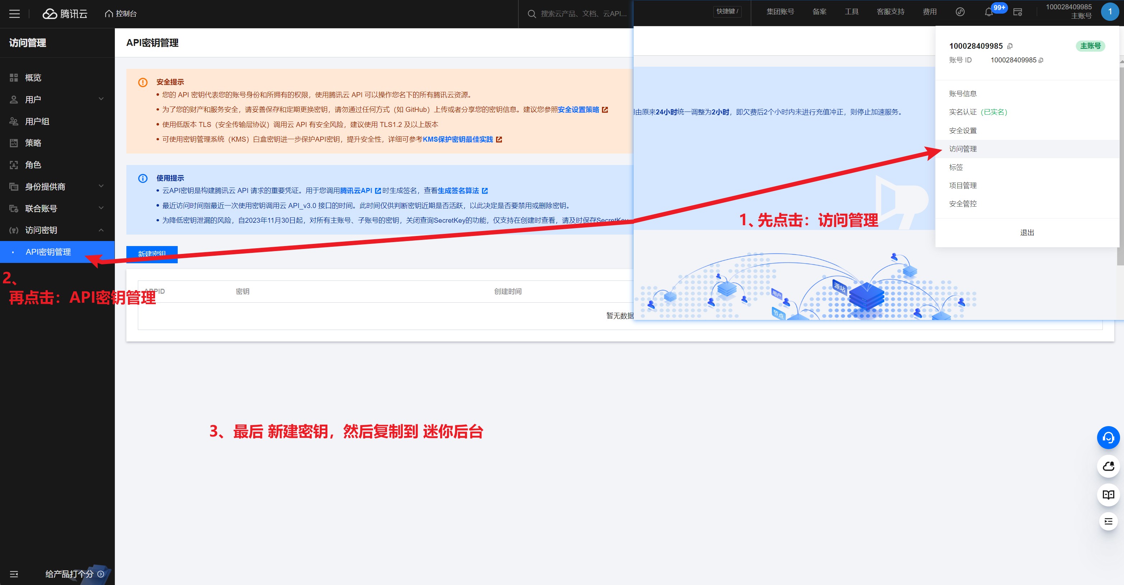
Task: Open the 费用 menu
Action: click(x=929, y=12)
